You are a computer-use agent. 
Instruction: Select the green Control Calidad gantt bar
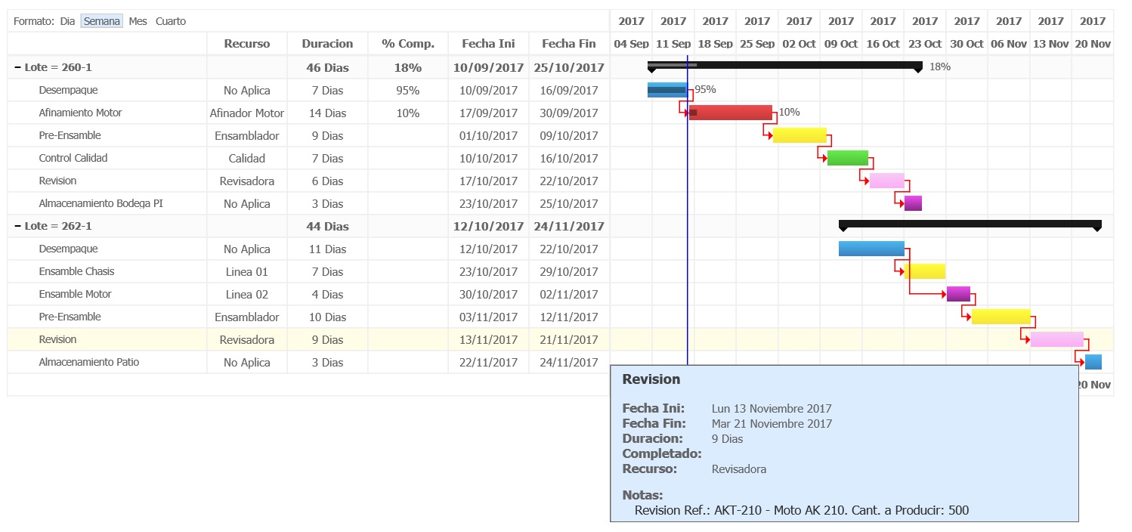click(x=847, y=158)
